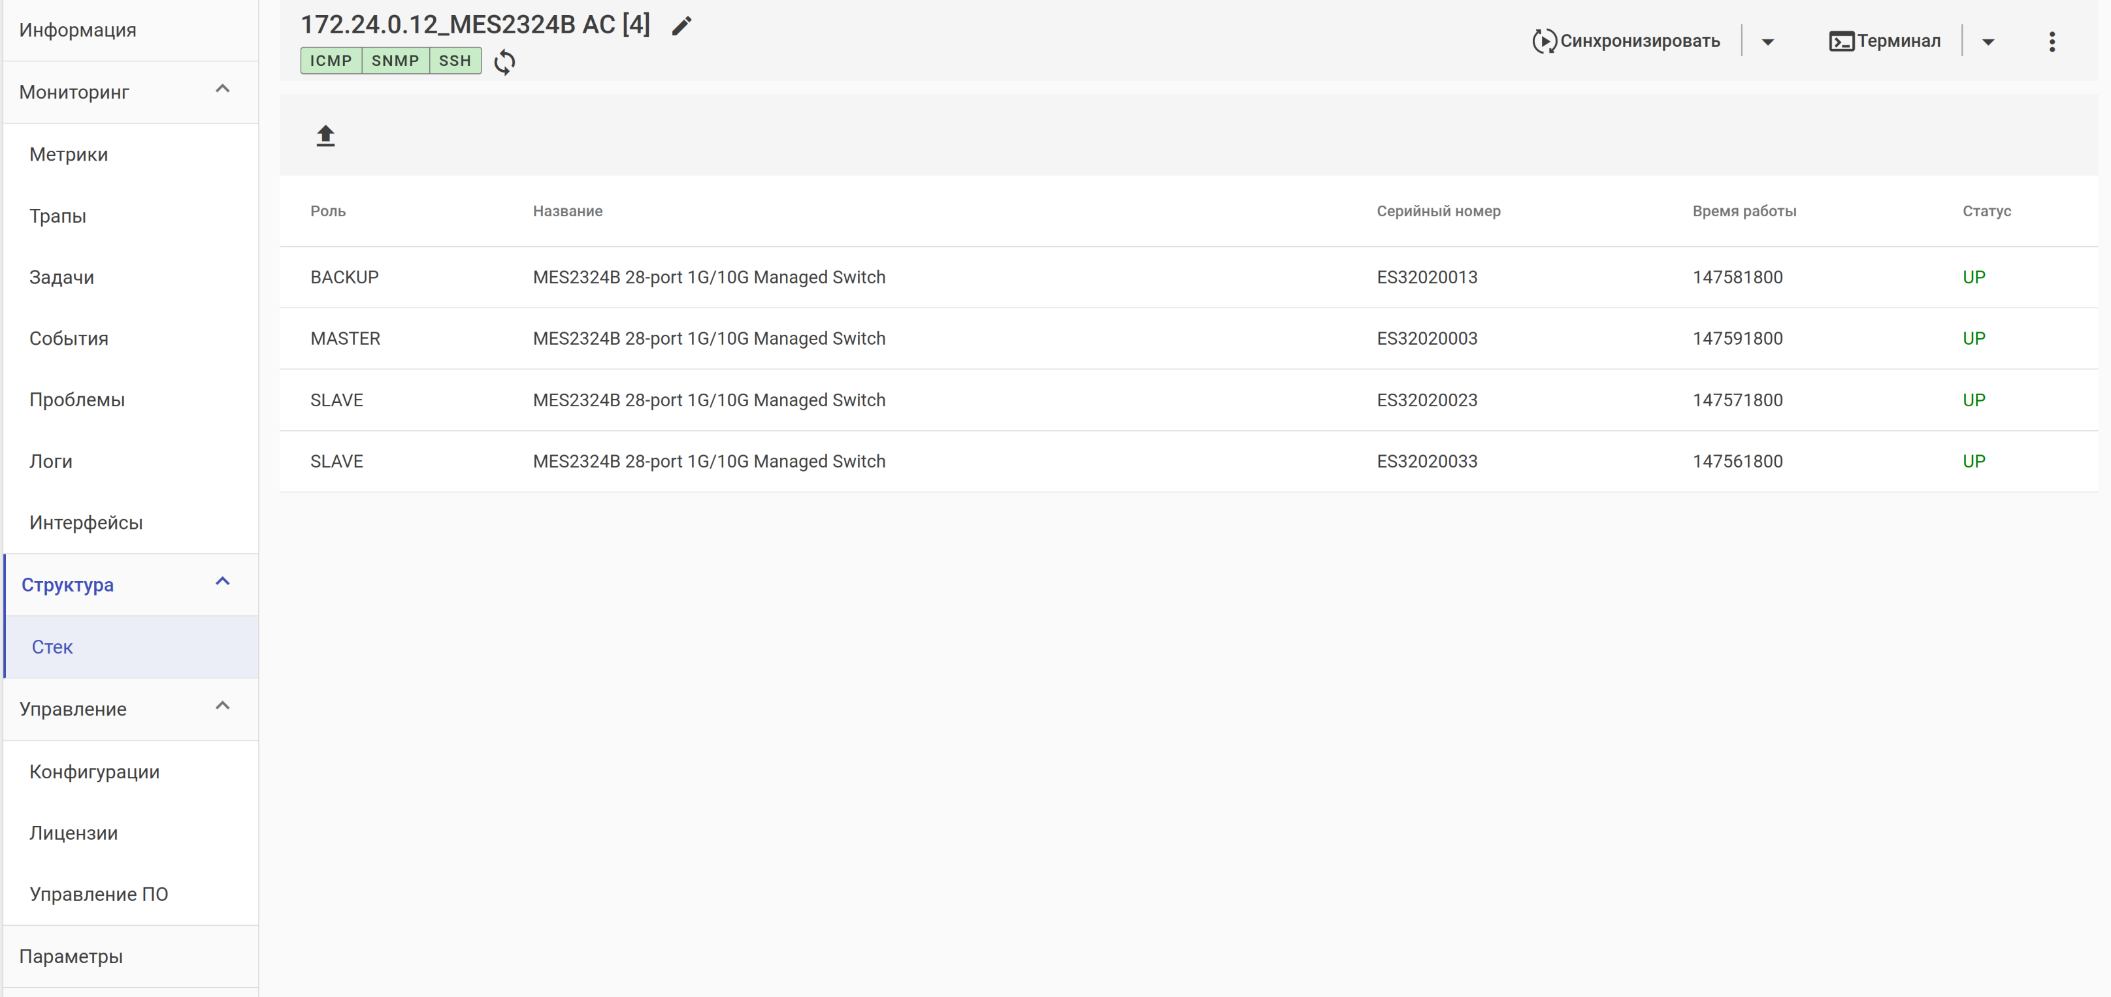Collapse the Управление section
2111x997 pixels.
click(222, 706)
